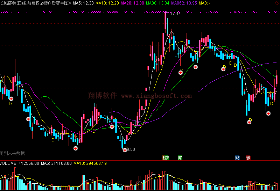Click the green 跌 event icon
The height and width of the screenshot is (191, 280).
[x=166, y=158]
